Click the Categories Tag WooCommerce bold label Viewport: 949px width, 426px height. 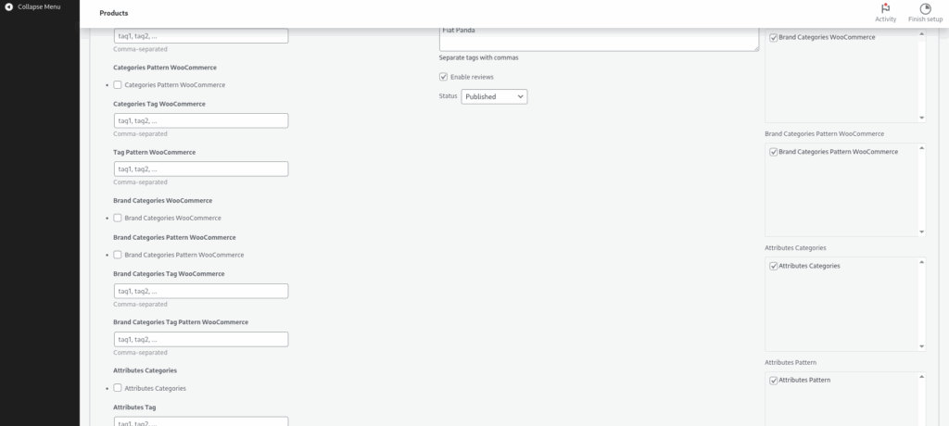(159, 104)
